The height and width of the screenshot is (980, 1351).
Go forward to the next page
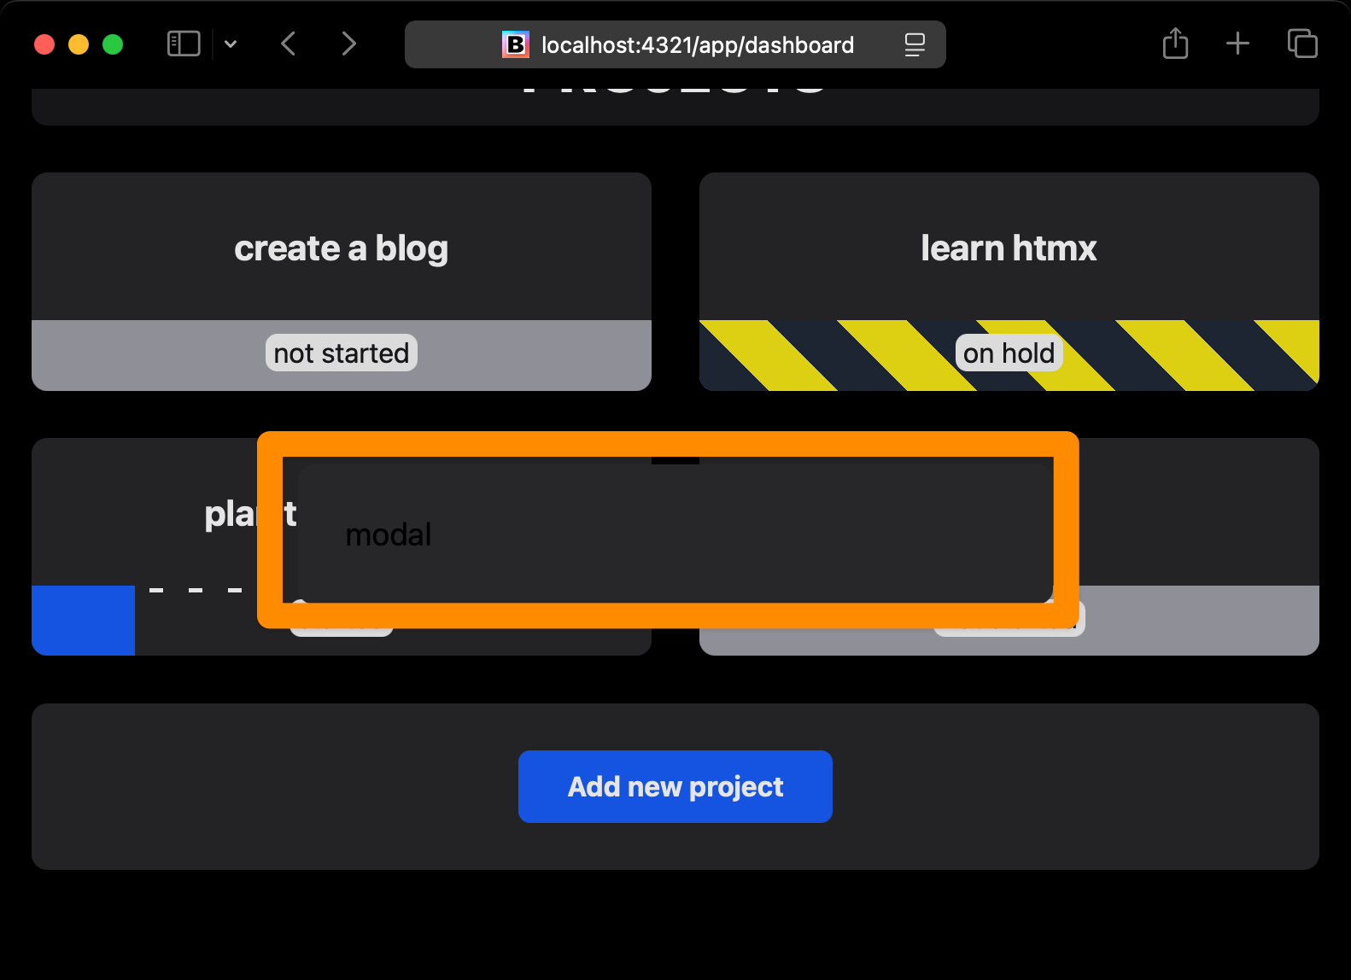pyautogui.click(x=348, y=44)
